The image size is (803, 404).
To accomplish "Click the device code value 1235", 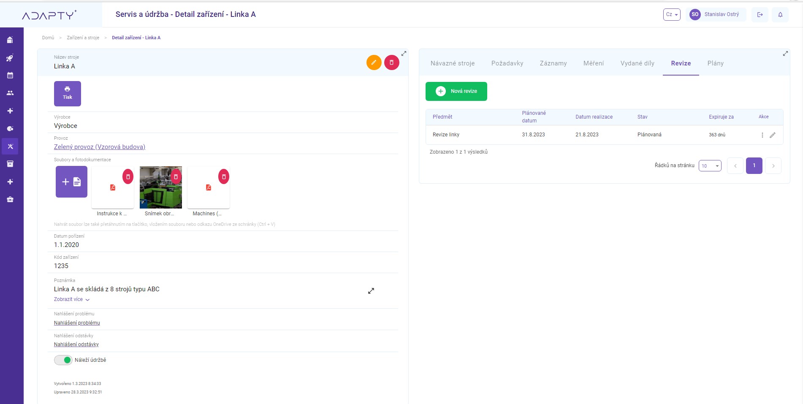I will (x=61, y=266).
